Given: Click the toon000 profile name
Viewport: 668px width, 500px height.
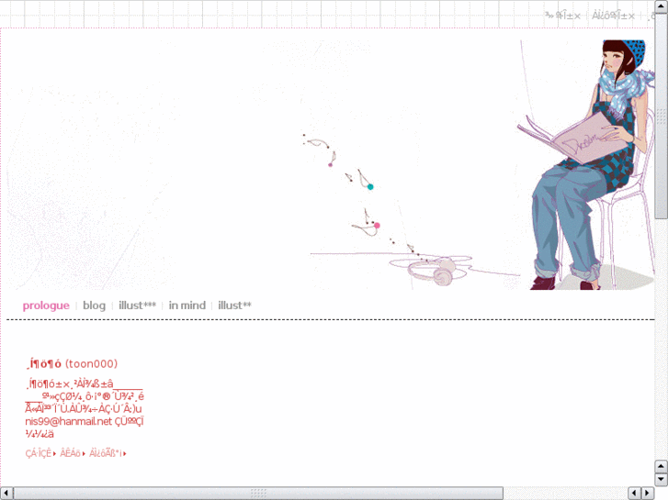Looking at the screenshot, I should pos(72,364).
